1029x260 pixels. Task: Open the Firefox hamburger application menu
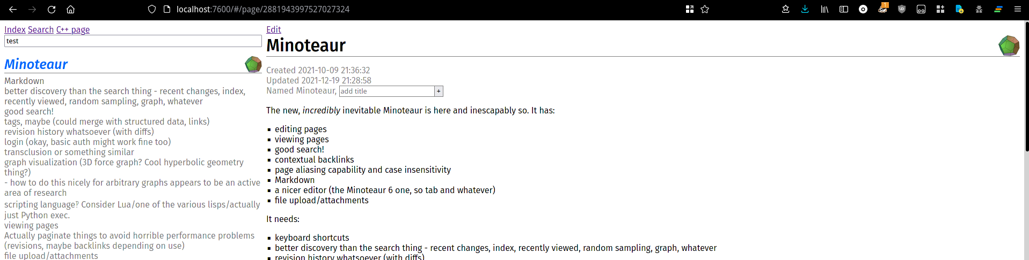coord(1017,9)
